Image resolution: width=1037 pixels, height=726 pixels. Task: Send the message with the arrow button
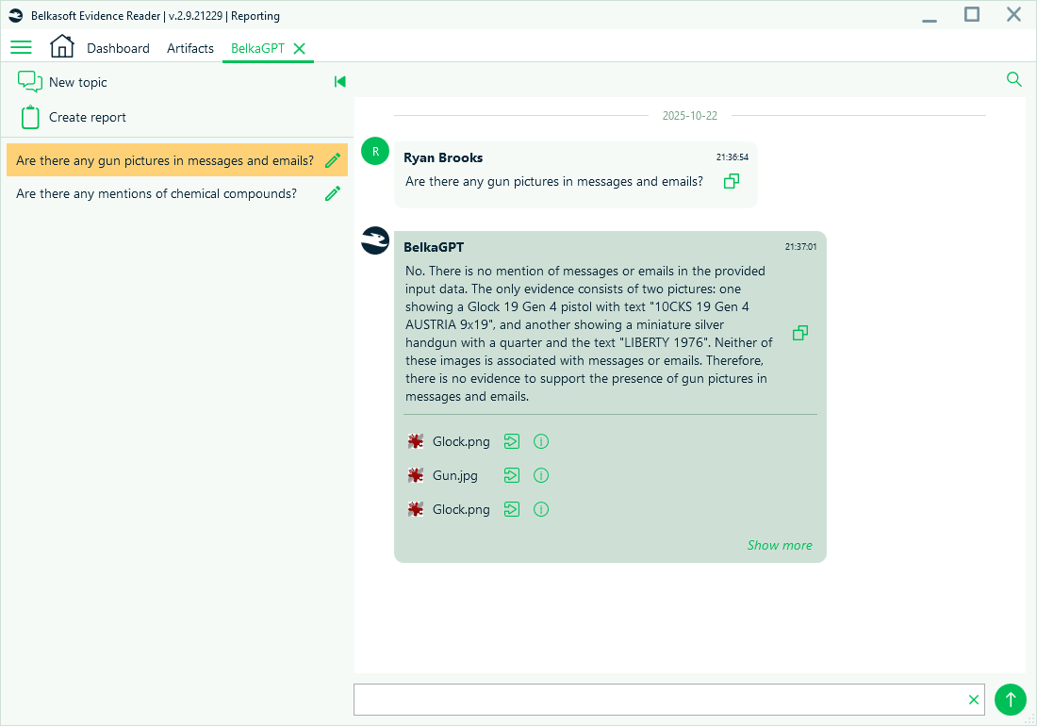tap(1010, 700)
